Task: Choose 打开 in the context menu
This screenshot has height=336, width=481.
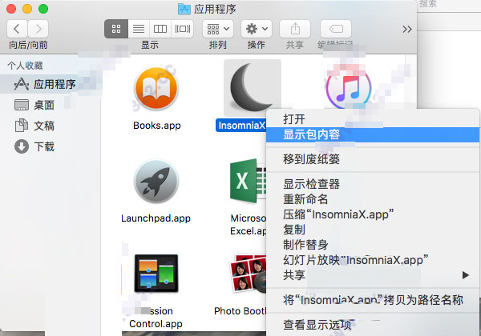Action: 373,119
